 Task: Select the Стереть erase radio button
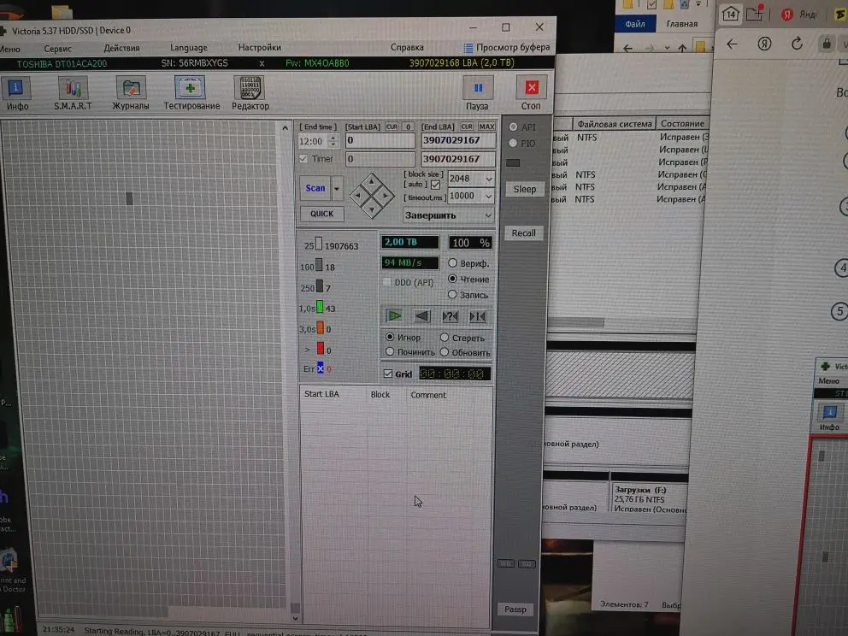point(445,337)
